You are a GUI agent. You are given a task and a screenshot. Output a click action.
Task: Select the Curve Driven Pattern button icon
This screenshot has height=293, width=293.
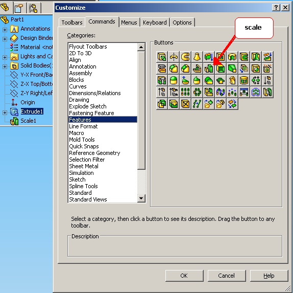(x=221, y=92)
